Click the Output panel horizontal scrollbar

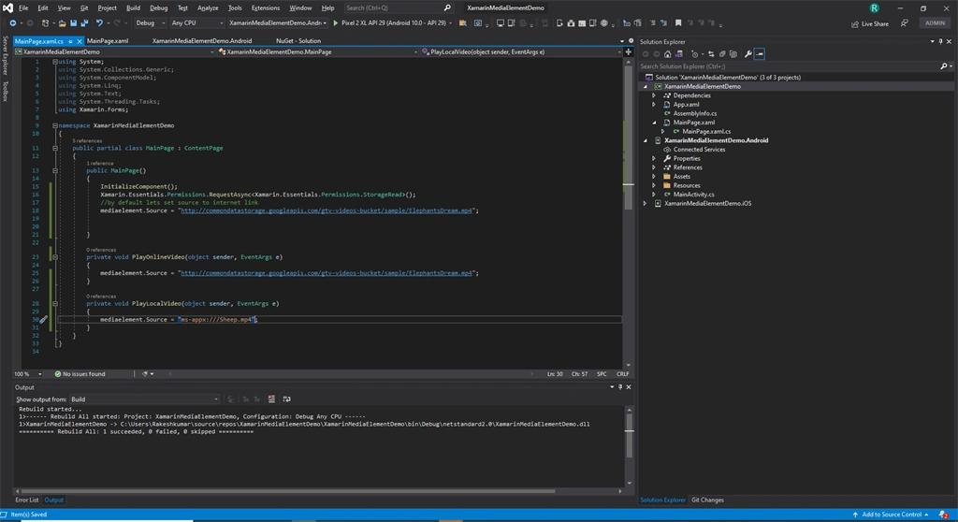click(x=287, y=491)
